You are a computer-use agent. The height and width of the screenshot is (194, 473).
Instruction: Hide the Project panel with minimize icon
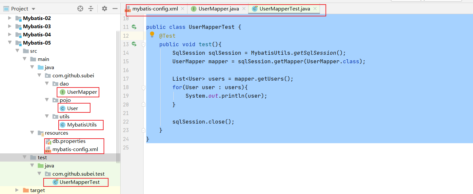[x=115, y=9]
